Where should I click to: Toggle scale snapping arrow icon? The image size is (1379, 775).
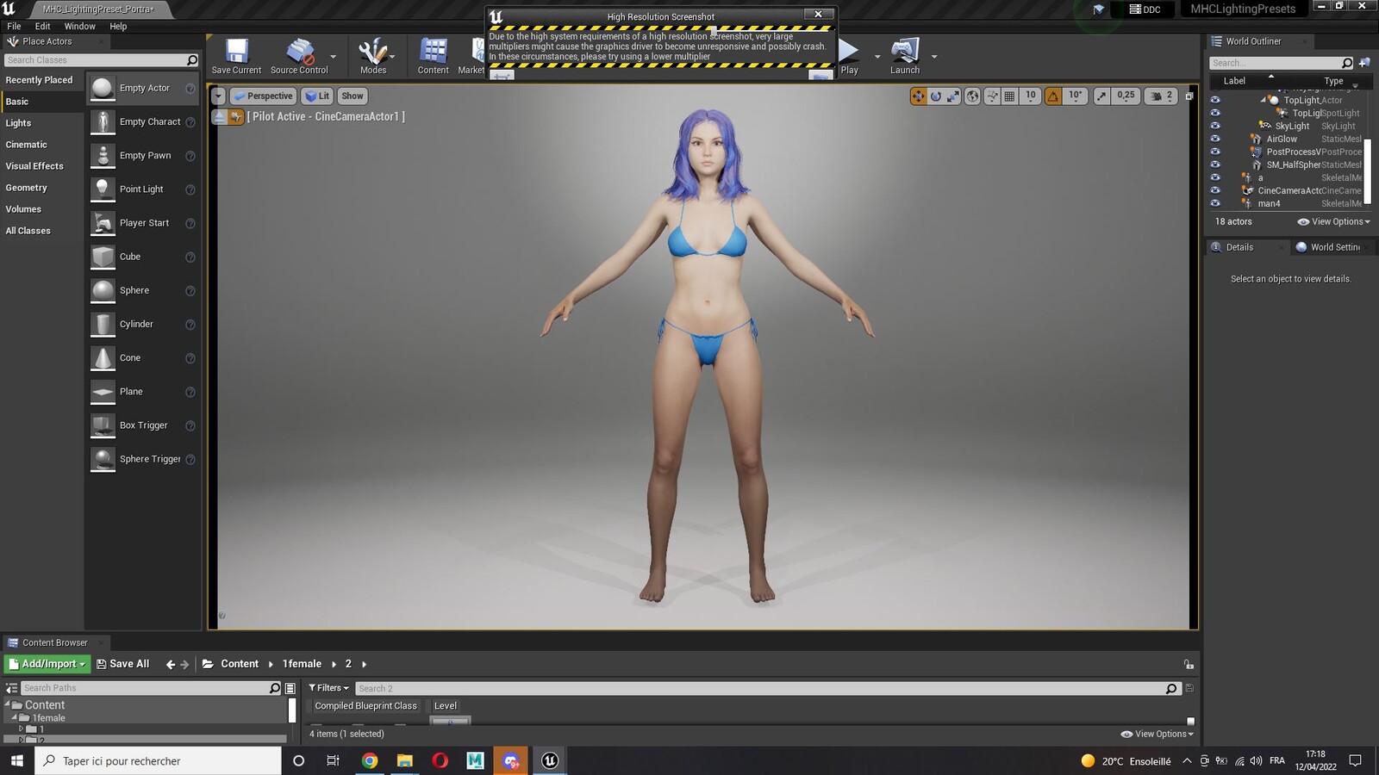(1101, 96)
